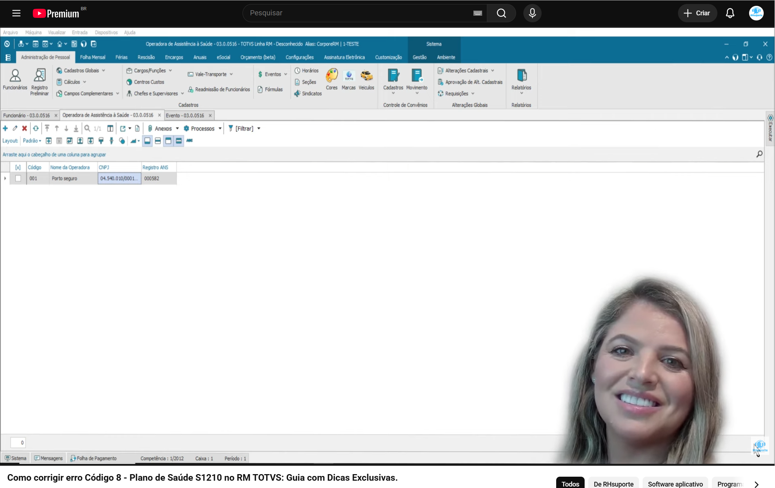
Task: Open YouTube notifications bell
Action: (x=730, y=13)
